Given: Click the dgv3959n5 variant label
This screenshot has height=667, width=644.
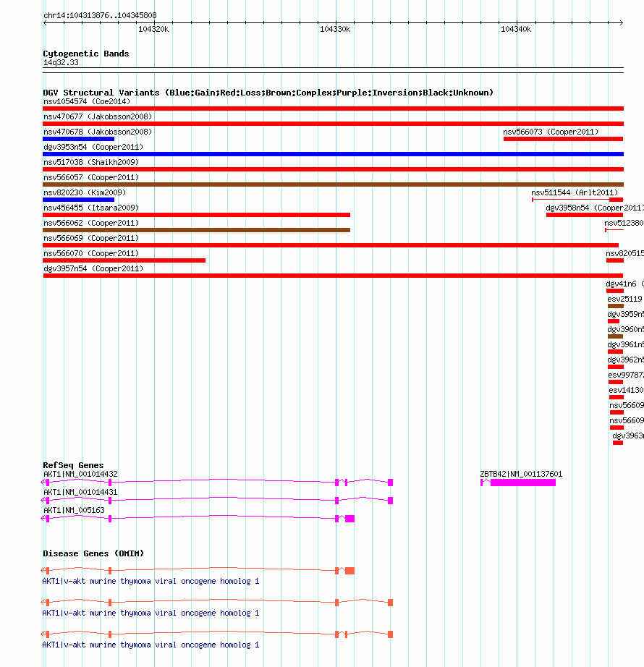Looking at the screenshot, I should (625, 315).
